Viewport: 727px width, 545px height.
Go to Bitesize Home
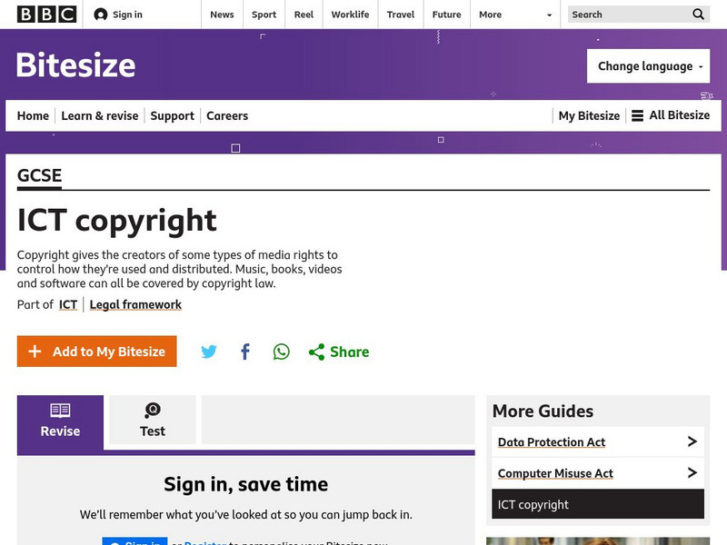tap(33, 115)
